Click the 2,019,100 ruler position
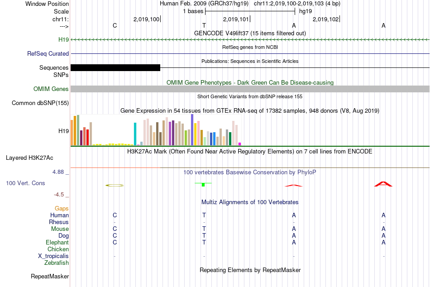The width and height of the screenshot is (430, 287). 146,19
